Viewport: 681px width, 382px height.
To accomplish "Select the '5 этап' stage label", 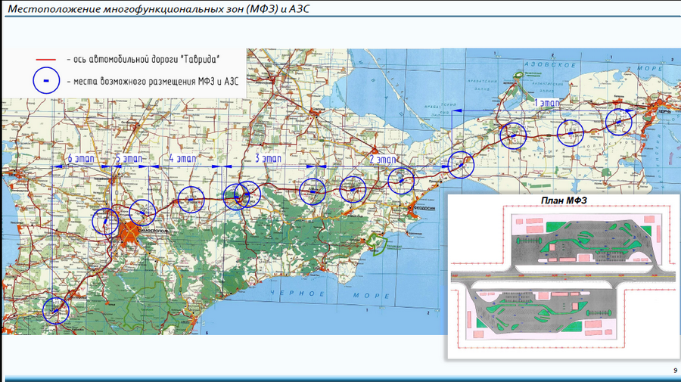I will pyautogui.click(x=129, y=159).
